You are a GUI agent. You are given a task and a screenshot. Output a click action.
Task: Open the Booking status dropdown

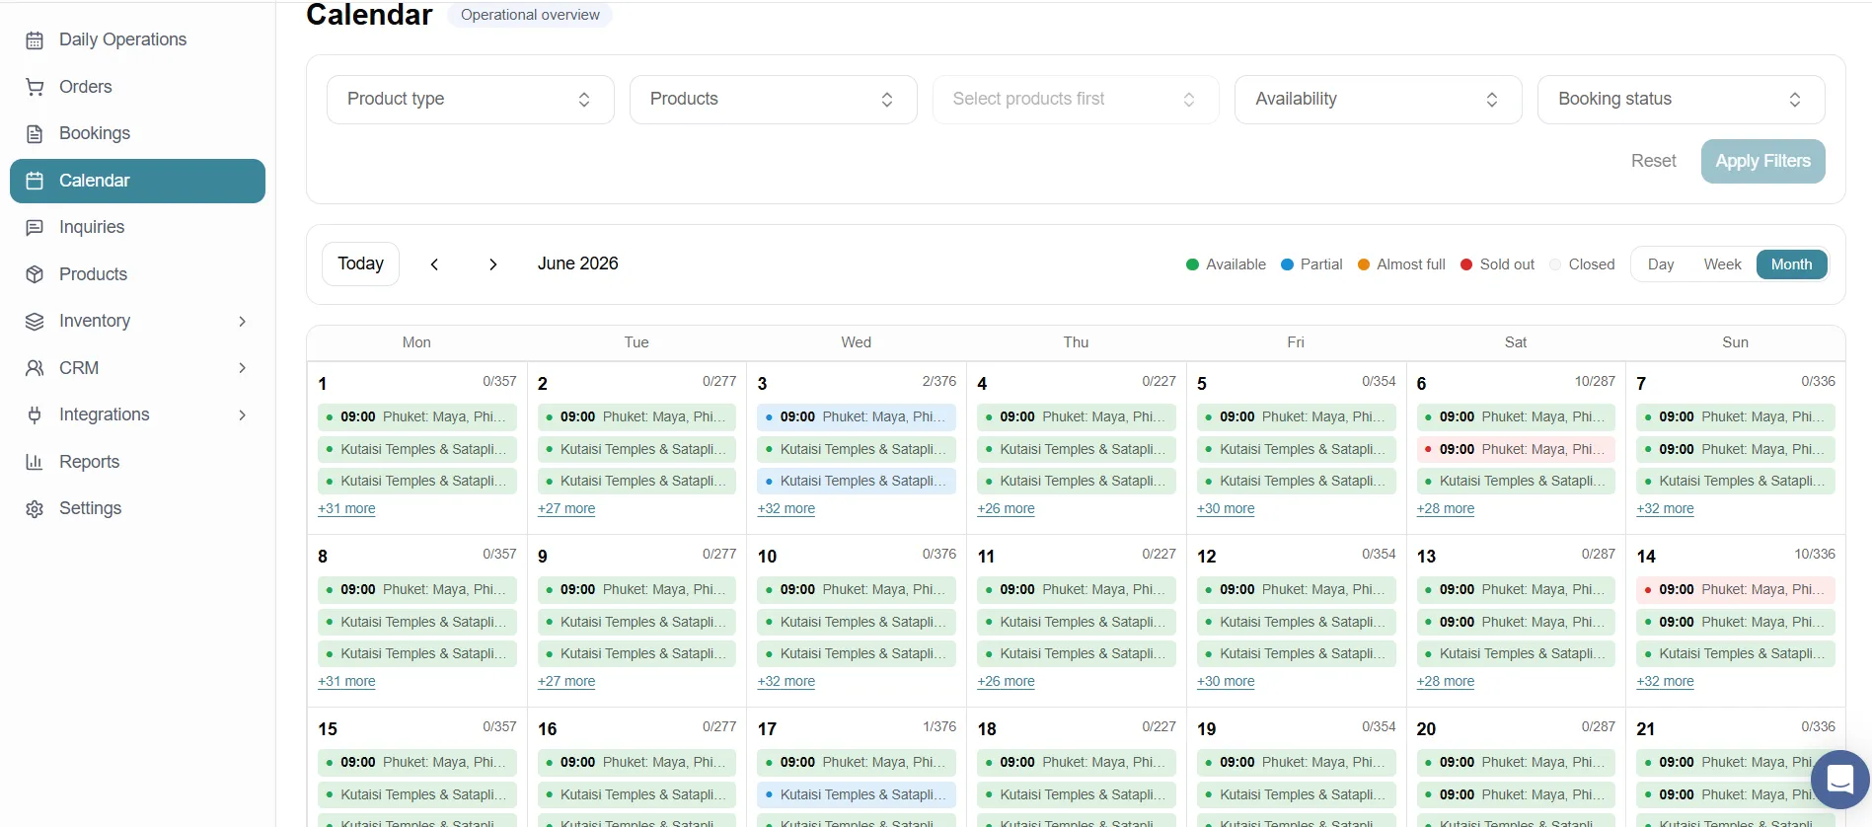(x=1682, y=100)
